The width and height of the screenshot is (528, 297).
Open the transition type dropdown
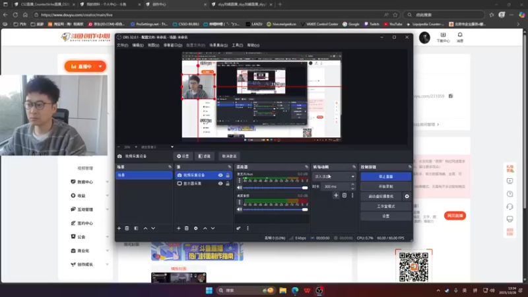pos(334,176)
